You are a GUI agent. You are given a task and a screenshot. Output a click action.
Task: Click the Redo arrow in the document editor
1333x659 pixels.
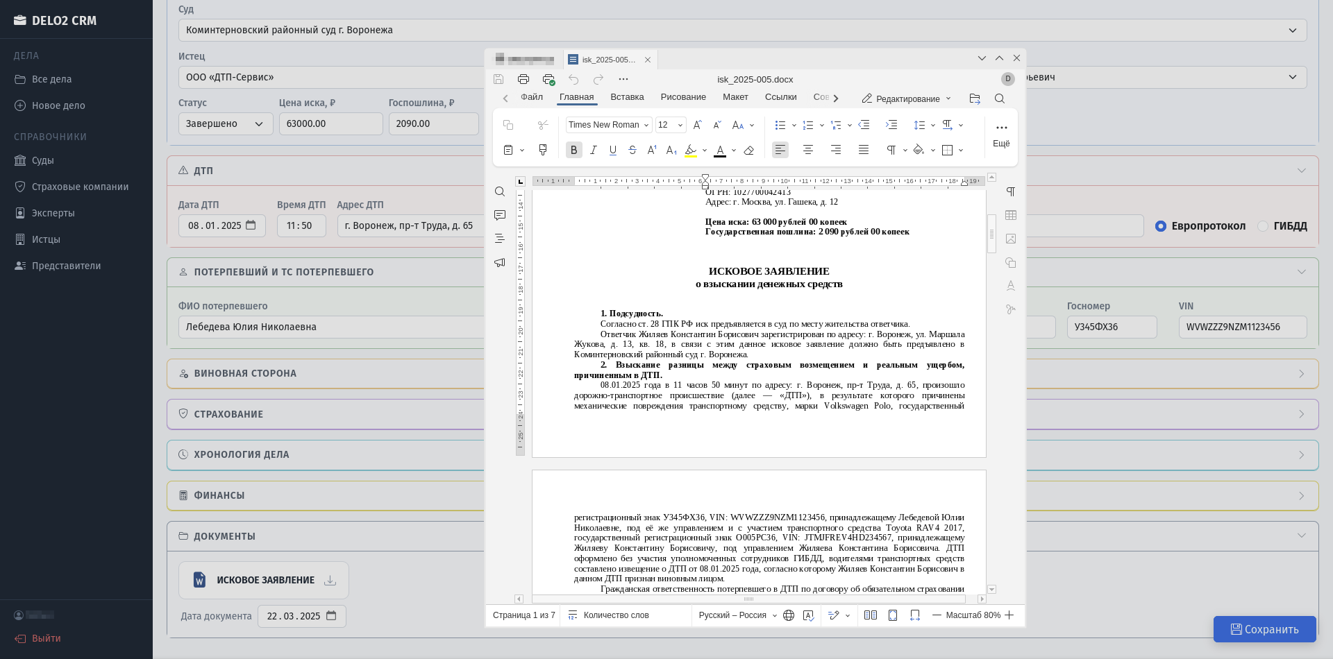point(598,79)
